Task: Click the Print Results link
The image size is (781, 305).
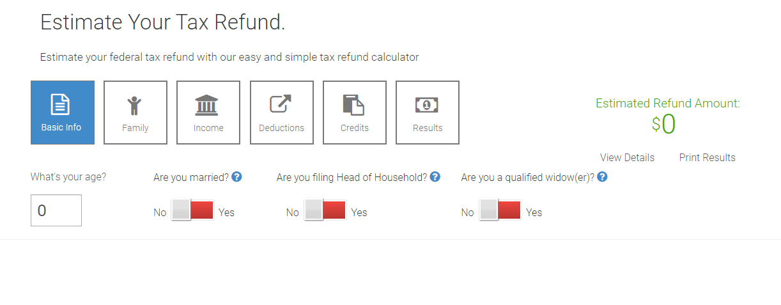Action: coord(707,157)
